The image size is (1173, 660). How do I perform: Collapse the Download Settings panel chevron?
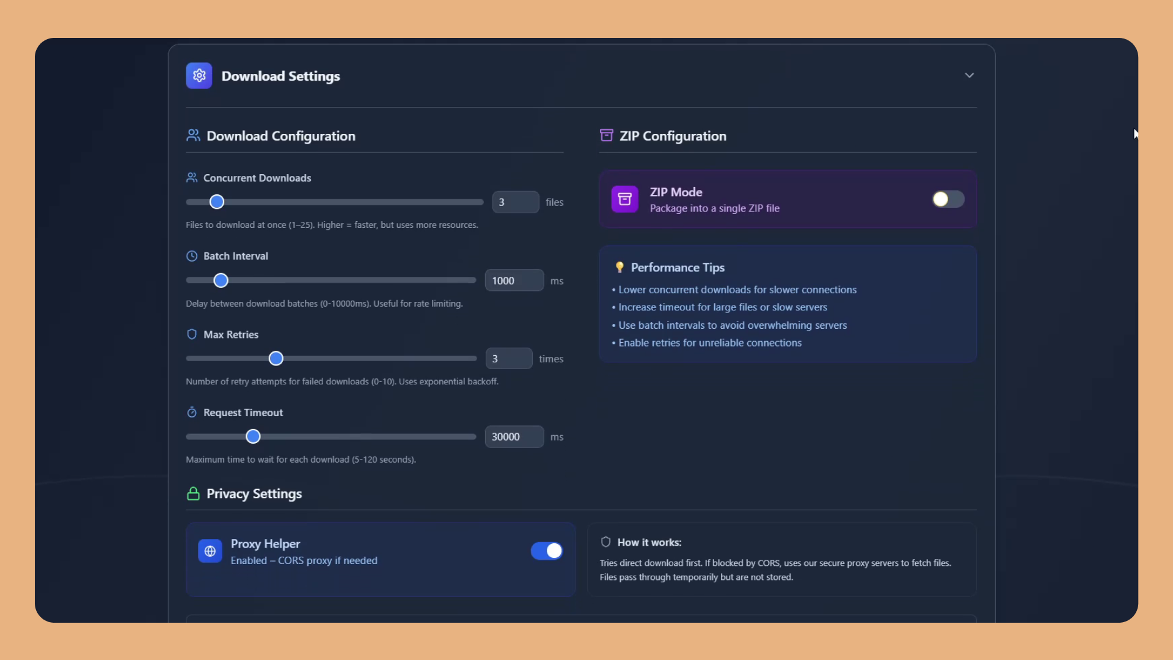pos(969,76)
